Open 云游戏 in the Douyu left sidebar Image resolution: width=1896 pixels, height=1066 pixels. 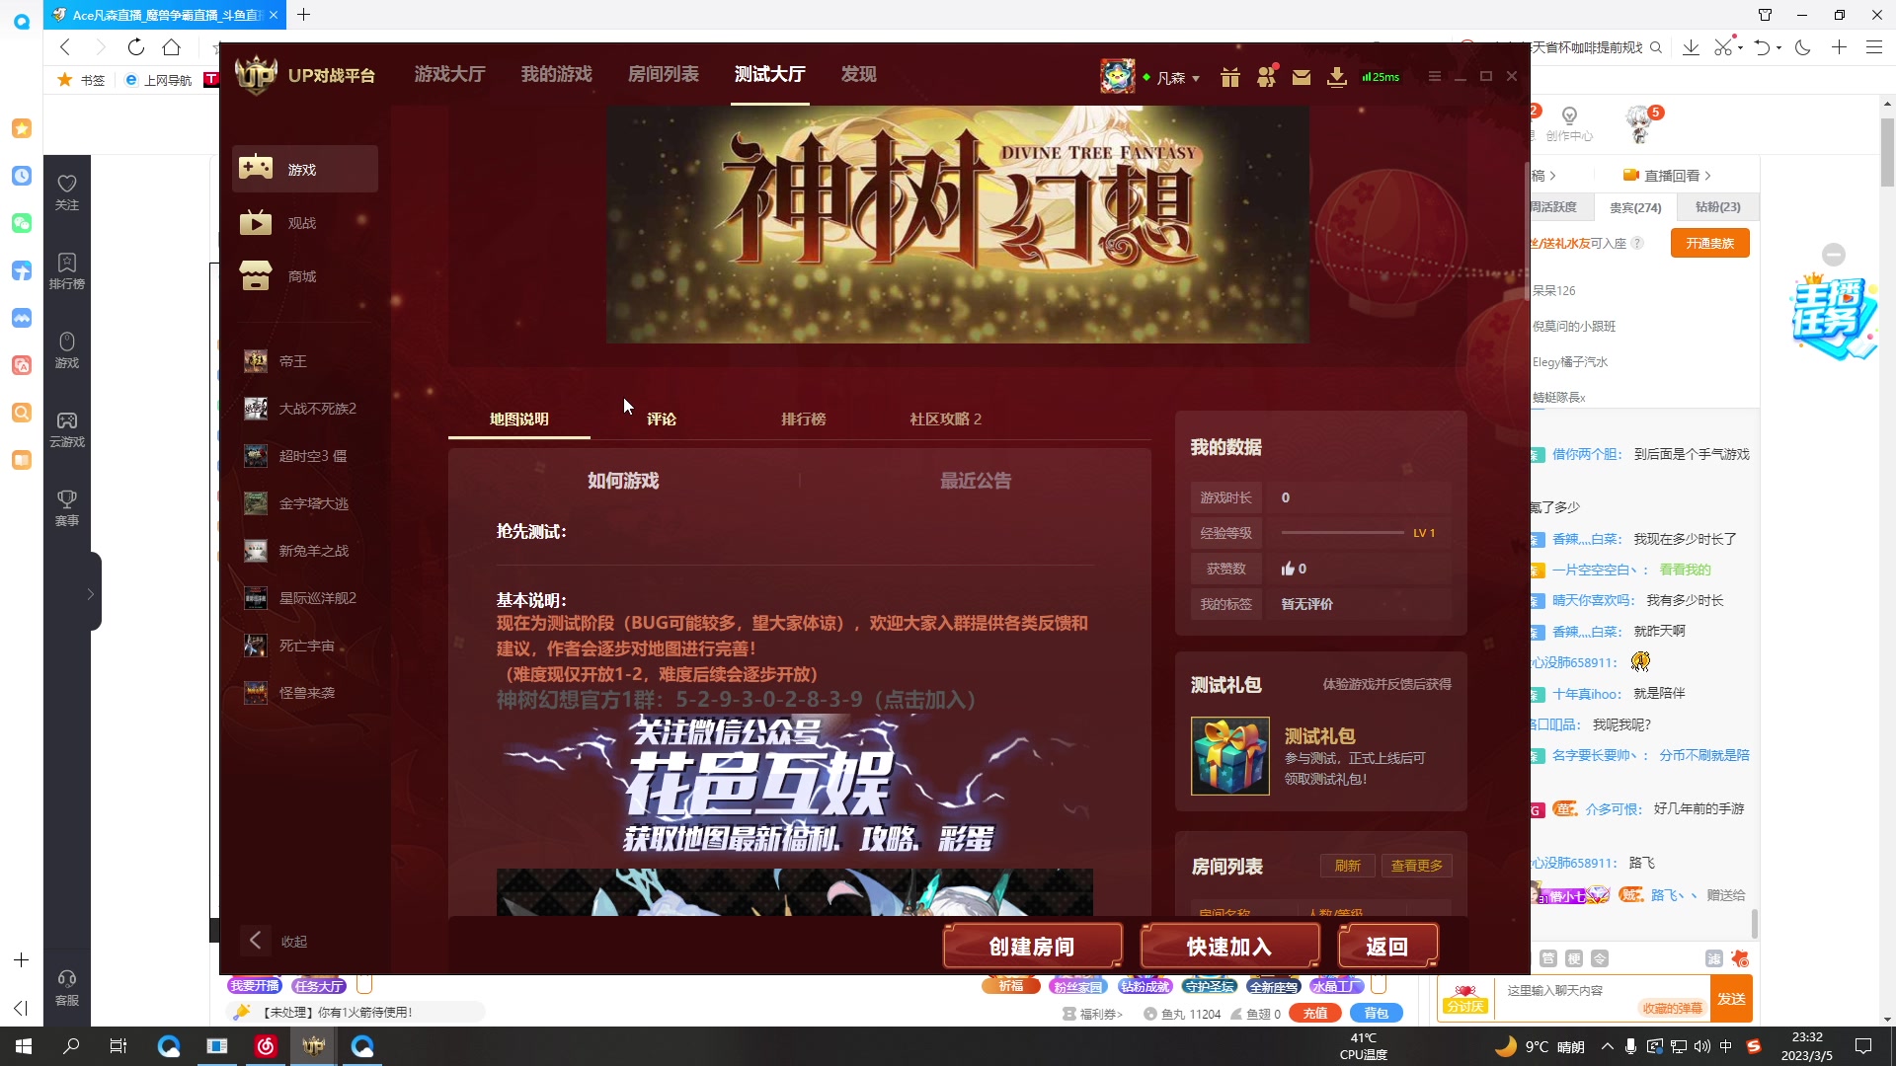pyautogui.click(x=67, y=429)
